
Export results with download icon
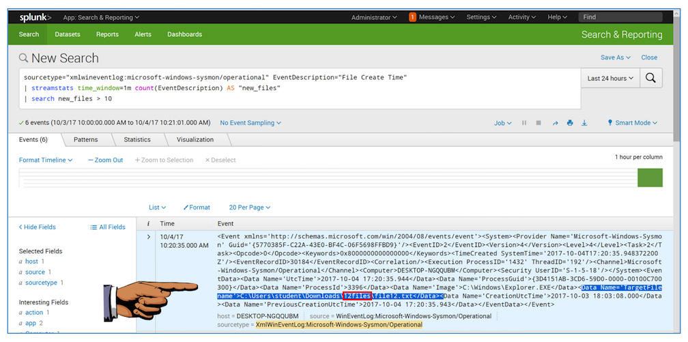(584, 123)
